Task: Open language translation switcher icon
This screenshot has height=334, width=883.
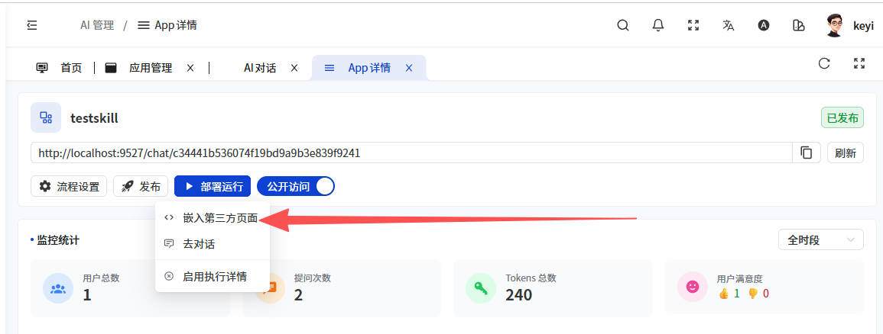Action: pyautogui.click(x=728, y=25)
